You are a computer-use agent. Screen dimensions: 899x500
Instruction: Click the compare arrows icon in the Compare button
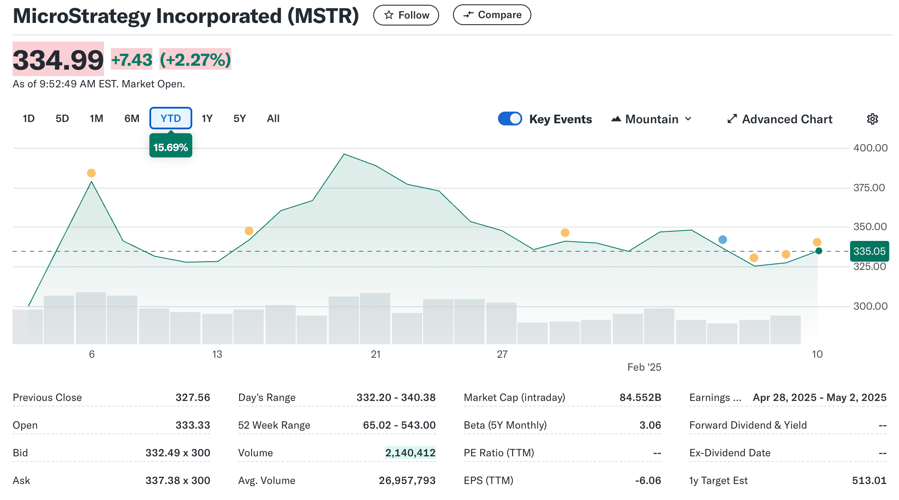click(468, 14)
